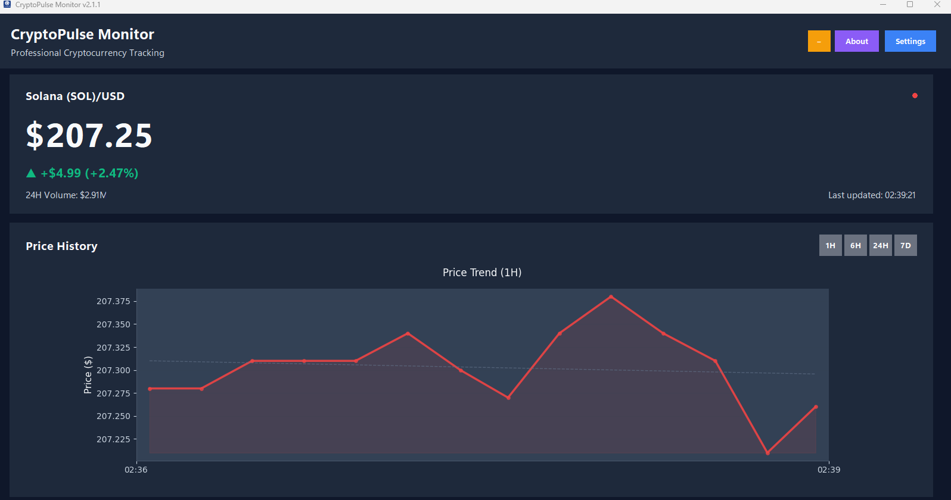951x500 pixels.
Task: Click the 207.225 y-axis label
Action: click(x=113, y=439)
